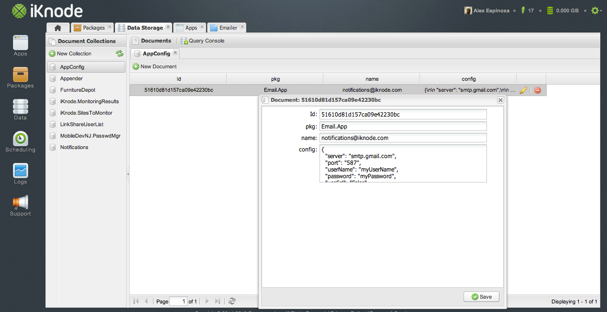
Task: Open the settings gear dropdown
Action: 596,11
